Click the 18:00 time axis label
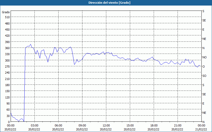The image size is (212, 132). click(x=154, y=126)
